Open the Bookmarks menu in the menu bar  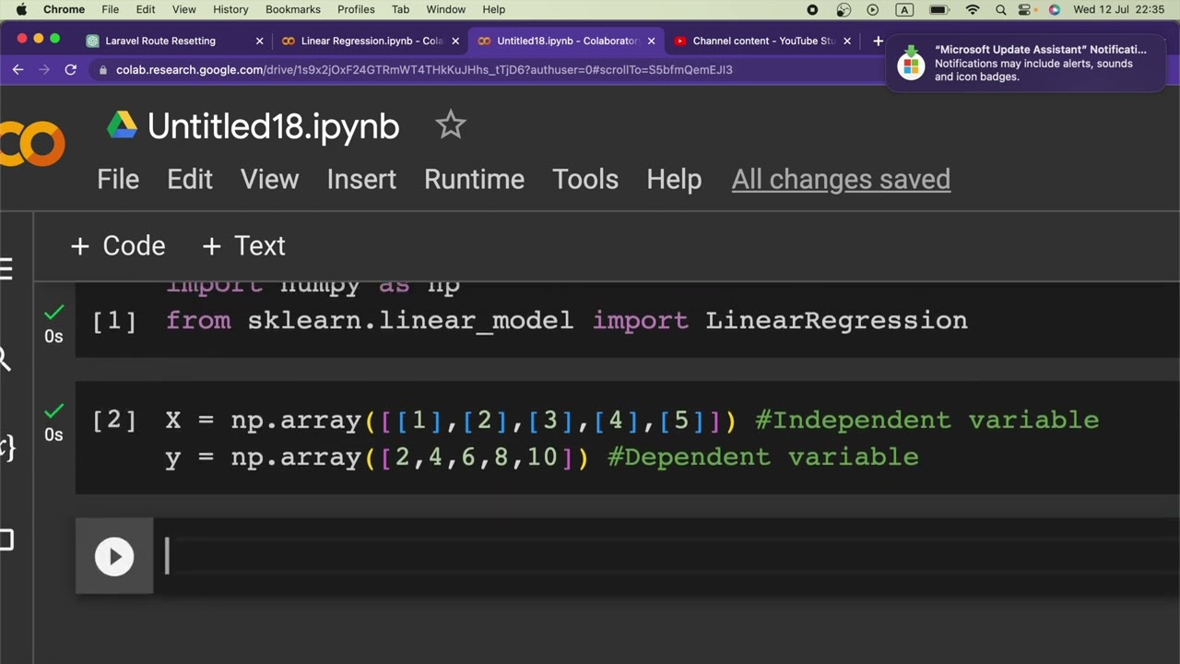(293, 9)
